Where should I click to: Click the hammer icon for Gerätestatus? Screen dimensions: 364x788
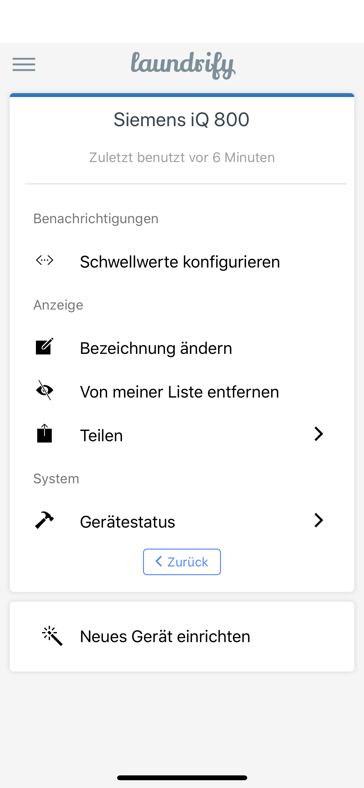coord(44,520)
